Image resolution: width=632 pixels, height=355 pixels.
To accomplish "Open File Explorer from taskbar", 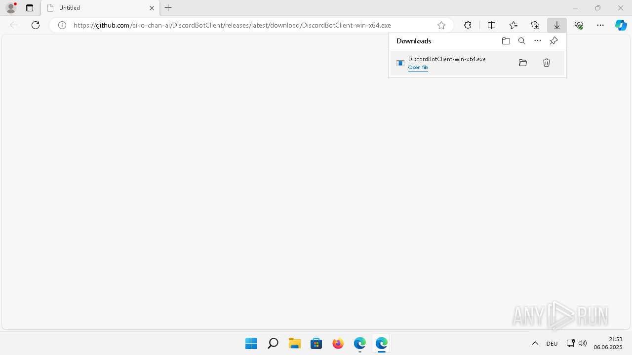I will pyautogui.click(x=295, y=343).
